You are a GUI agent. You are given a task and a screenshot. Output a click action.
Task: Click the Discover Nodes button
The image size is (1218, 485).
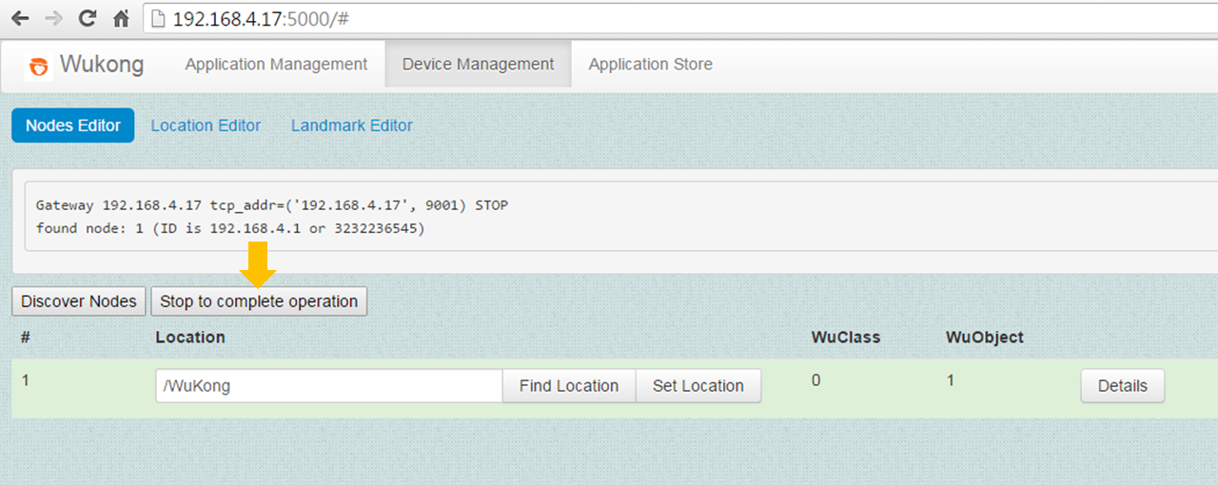click(79, 301)
